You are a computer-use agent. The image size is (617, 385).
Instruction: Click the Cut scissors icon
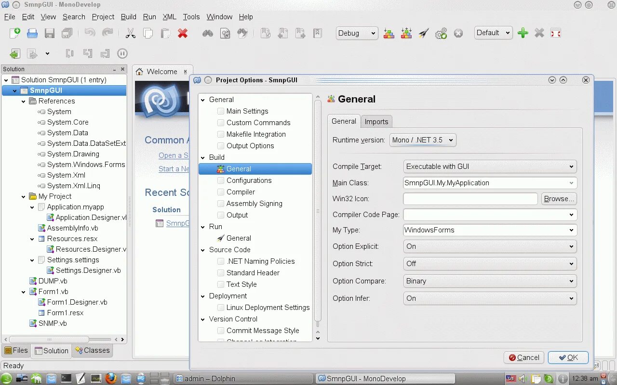[x=130, y=33]
